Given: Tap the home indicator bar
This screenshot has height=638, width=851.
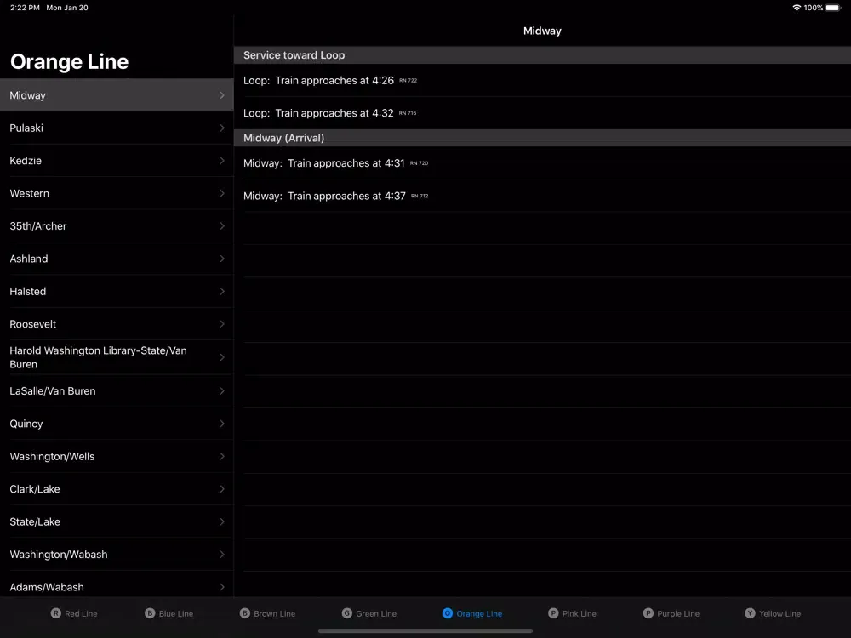Looking at the screenshot, I should coord(425,631).
